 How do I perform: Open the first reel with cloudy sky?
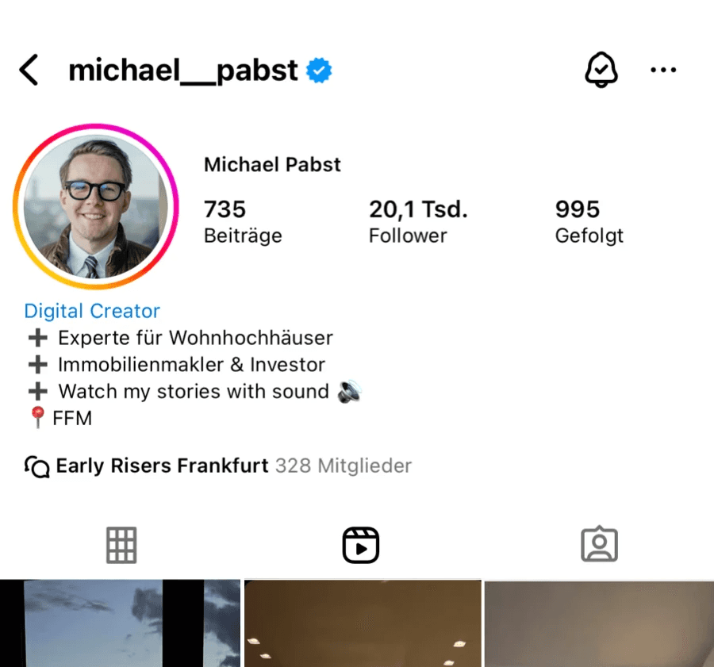120,623
